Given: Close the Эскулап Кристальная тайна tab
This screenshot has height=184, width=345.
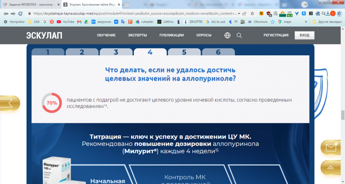Looking at the screenshot, I should click(119, 4).
